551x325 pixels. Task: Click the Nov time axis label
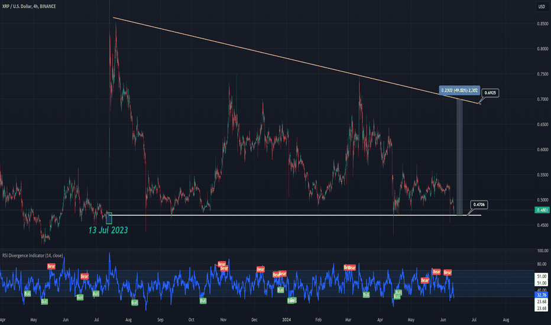(x=223, y=320)
